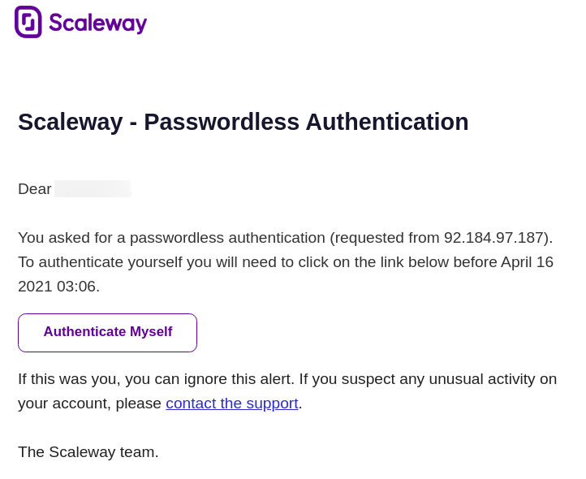This screenshot has height=479, width=586.
Task: Click the Authenticate Myself button
Action: pyautogui.click(x=108, y=332)
